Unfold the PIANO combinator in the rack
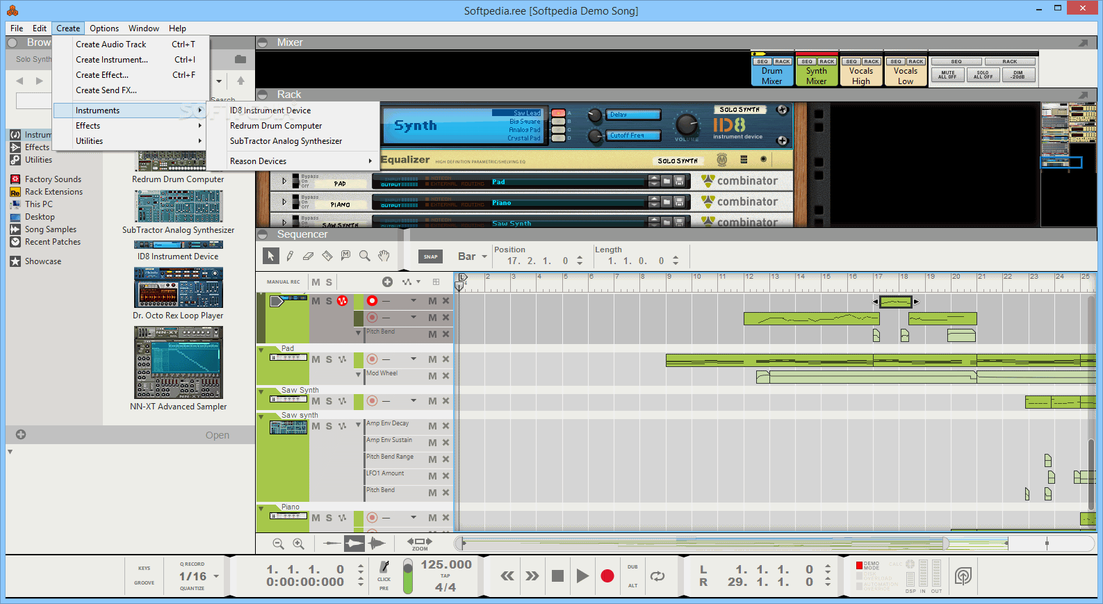This screenshot has height=604, width=1103. pos(284,202)
